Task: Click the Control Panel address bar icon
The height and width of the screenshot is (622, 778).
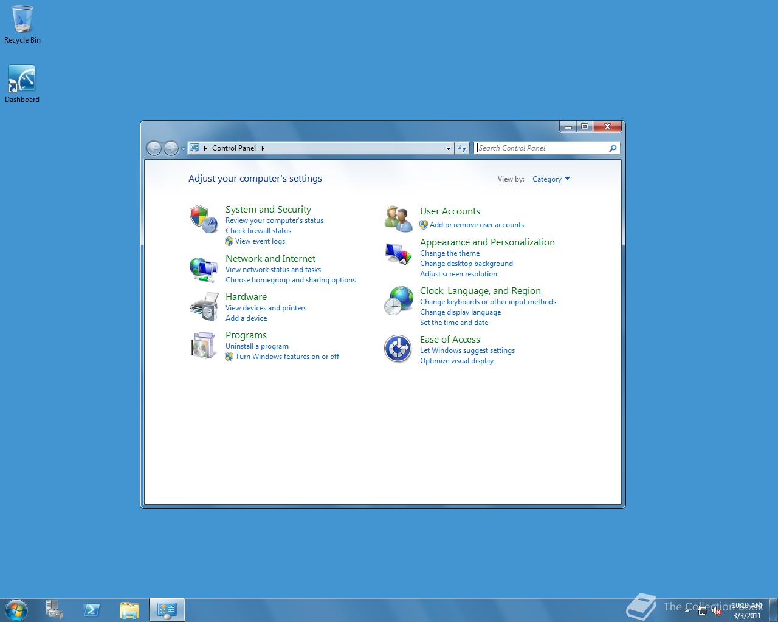Action: coord(194,148)
